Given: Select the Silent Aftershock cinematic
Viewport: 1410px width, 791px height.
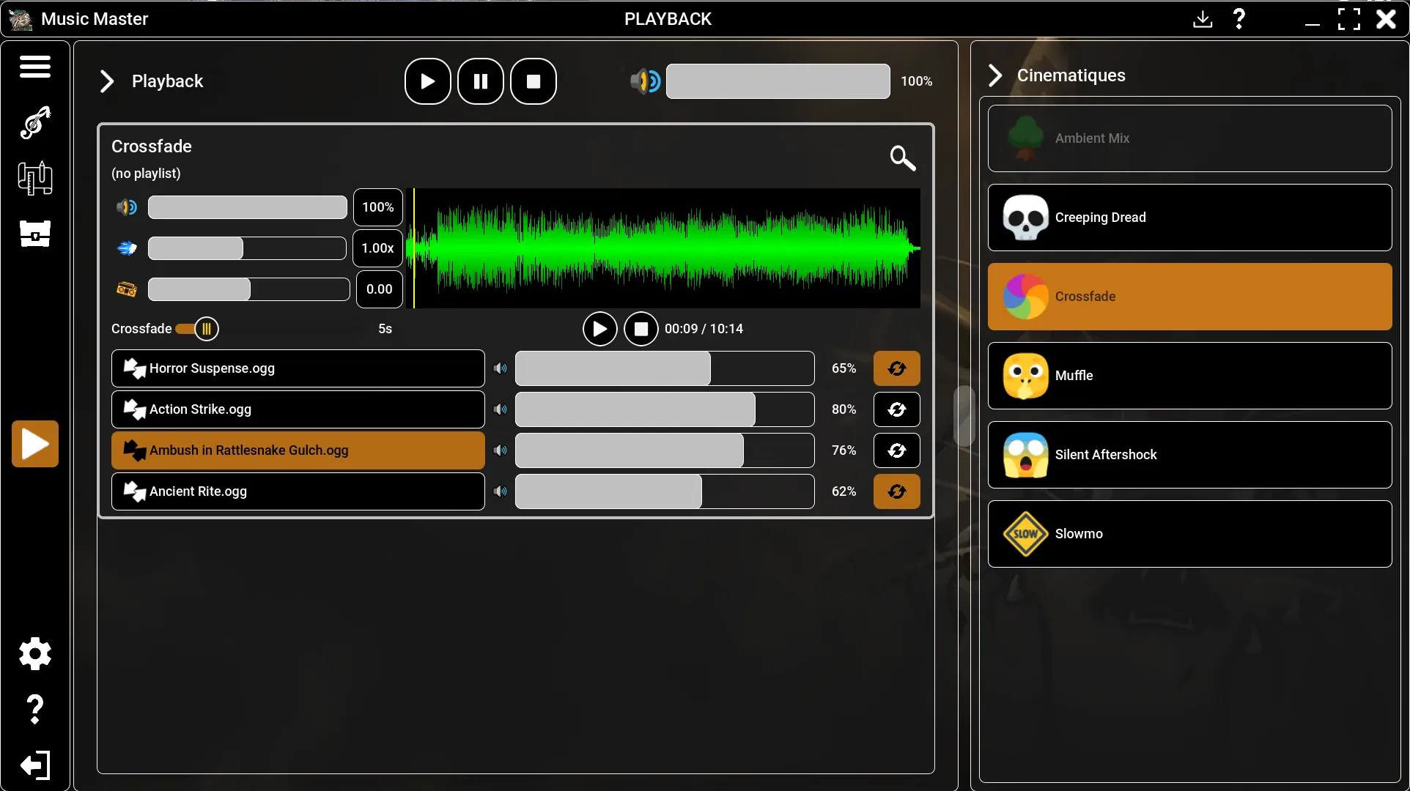Looking at the screenshot, I should coord(1189,455).
